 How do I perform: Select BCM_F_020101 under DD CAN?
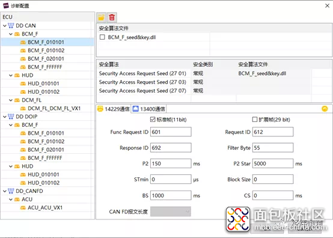click(46, 58)
